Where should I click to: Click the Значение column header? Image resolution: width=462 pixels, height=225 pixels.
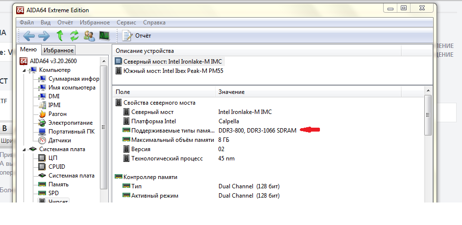tap(231, 92)
